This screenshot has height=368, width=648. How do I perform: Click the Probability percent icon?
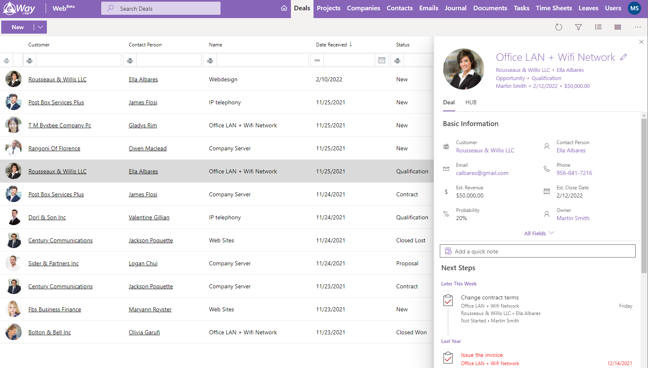click(446, 214)
